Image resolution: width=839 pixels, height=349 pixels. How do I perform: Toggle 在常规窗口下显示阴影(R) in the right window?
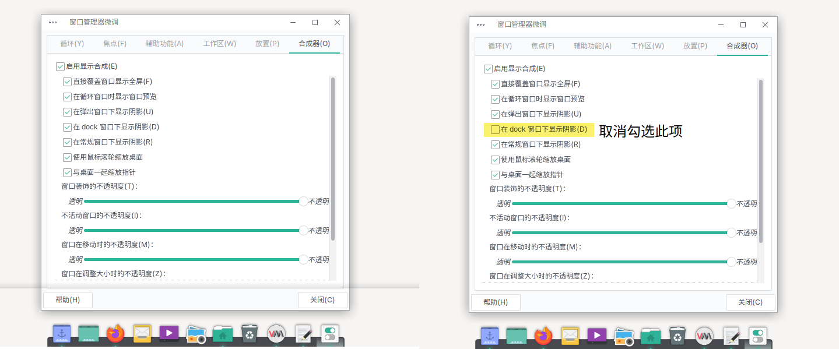[536, 144]
